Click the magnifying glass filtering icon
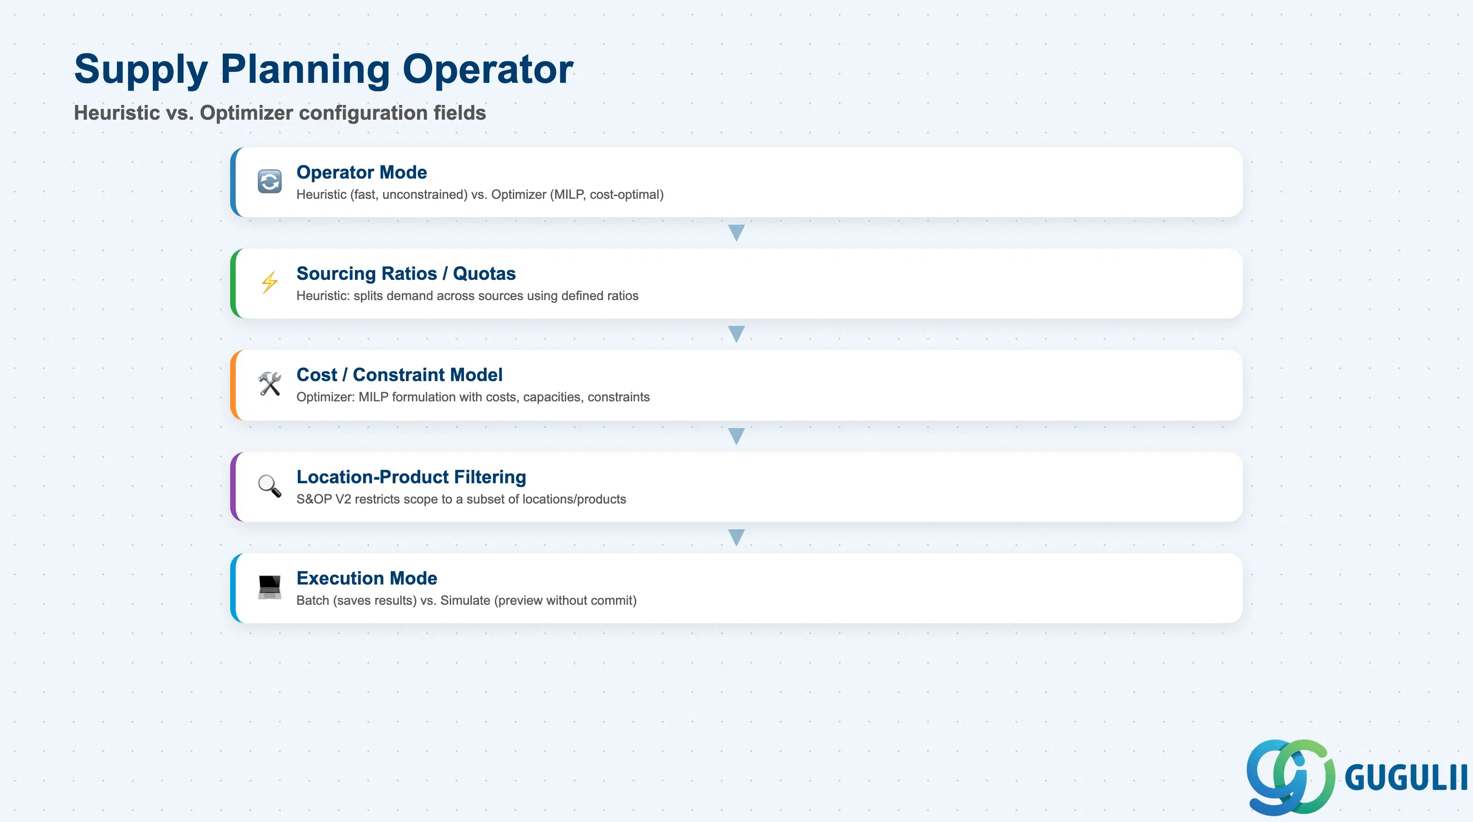Viewport: 1473px width, 822px height. tap(269, 486)
